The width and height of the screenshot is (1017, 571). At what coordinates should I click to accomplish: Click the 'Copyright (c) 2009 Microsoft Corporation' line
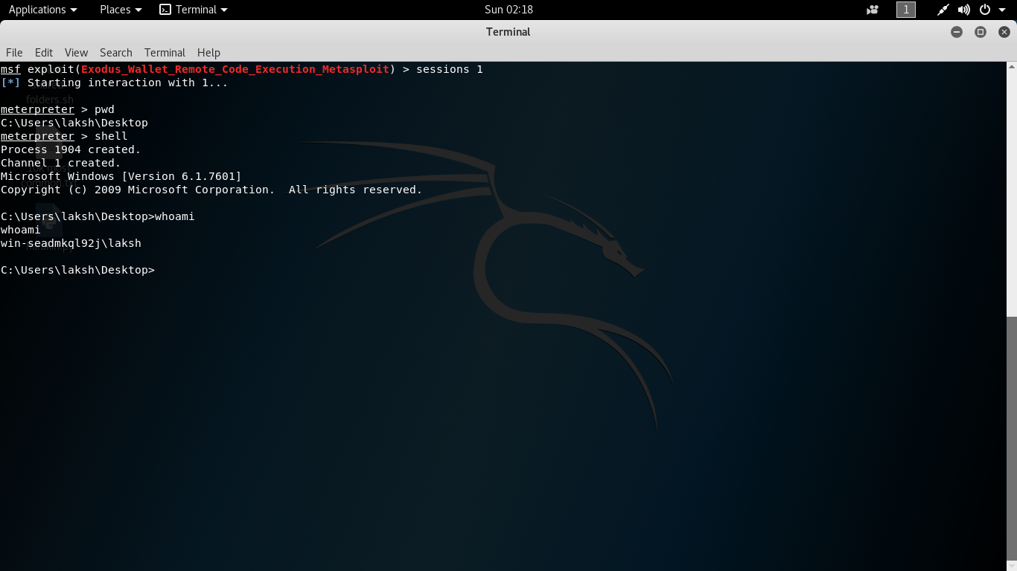(x=211, y=190)
